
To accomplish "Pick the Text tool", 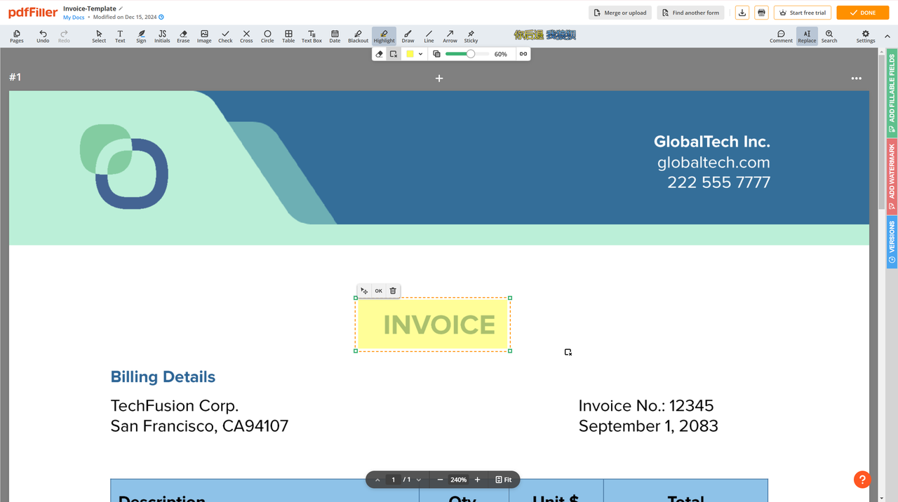I will click(x=120, y=36).
